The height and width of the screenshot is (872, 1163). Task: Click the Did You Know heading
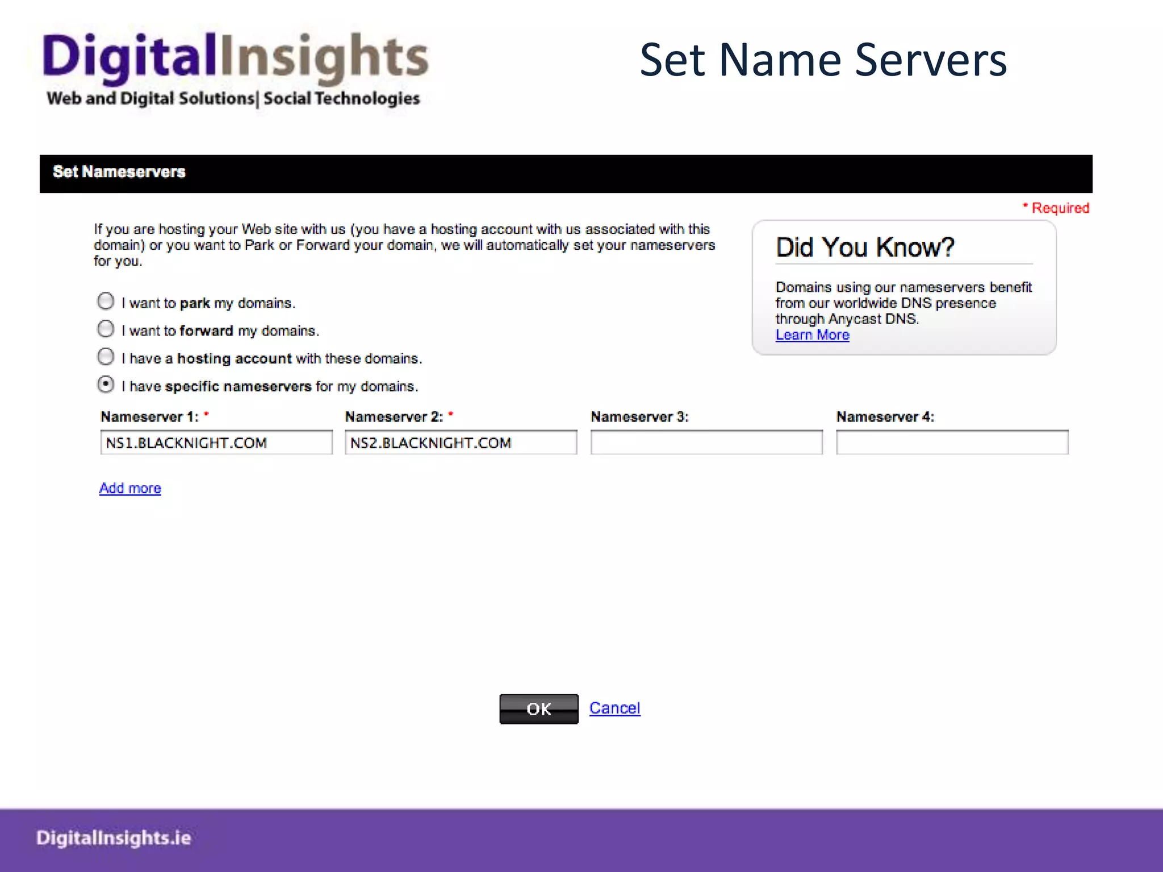pos(864,248)
